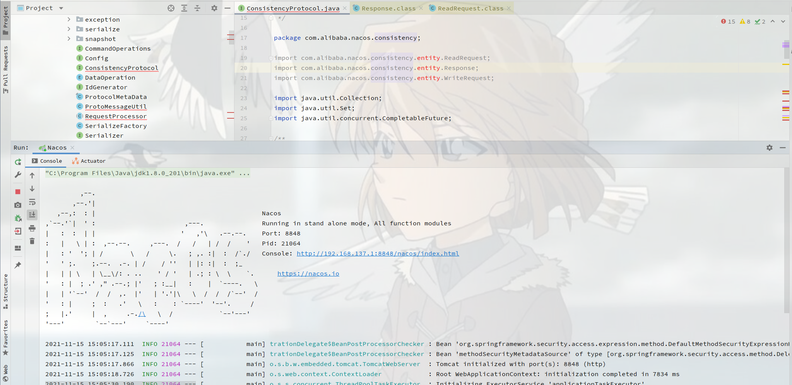Select DataOperation in project tree
The image size is (792, 385).
point(110,78)
